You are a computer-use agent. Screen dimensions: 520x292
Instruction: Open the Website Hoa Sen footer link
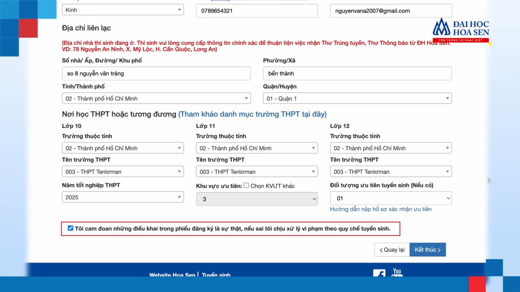coord(172,275)
